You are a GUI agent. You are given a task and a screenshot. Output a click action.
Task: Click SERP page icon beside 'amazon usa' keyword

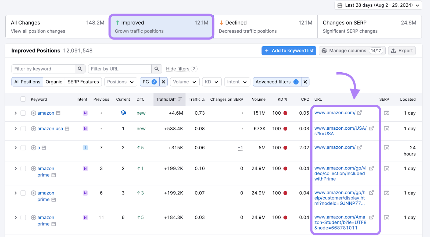(67, 129)
